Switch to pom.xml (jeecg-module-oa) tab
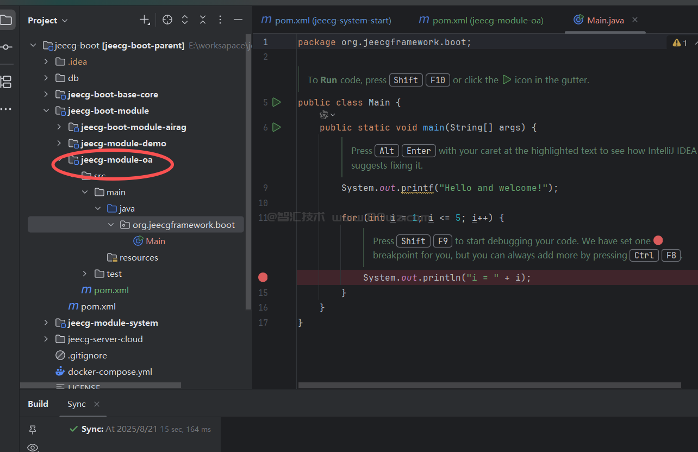 pos(481,20)
